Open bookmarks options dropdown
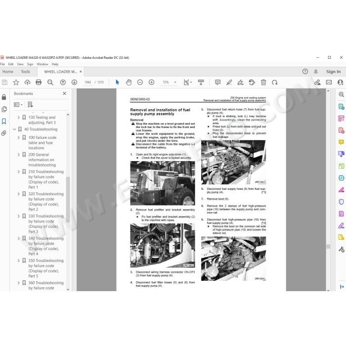 pyautogui.click(x=18, y=105)
